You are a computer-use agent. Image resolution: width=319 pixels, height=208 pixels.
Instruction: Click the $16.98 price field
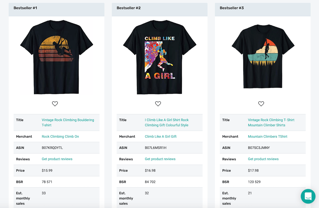tap(150, 170)
